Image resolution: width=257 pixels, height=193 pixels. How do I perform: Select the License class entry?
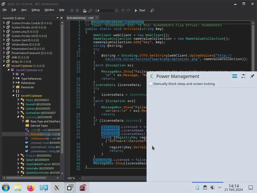pyautogui.click(x=38, y=109)
